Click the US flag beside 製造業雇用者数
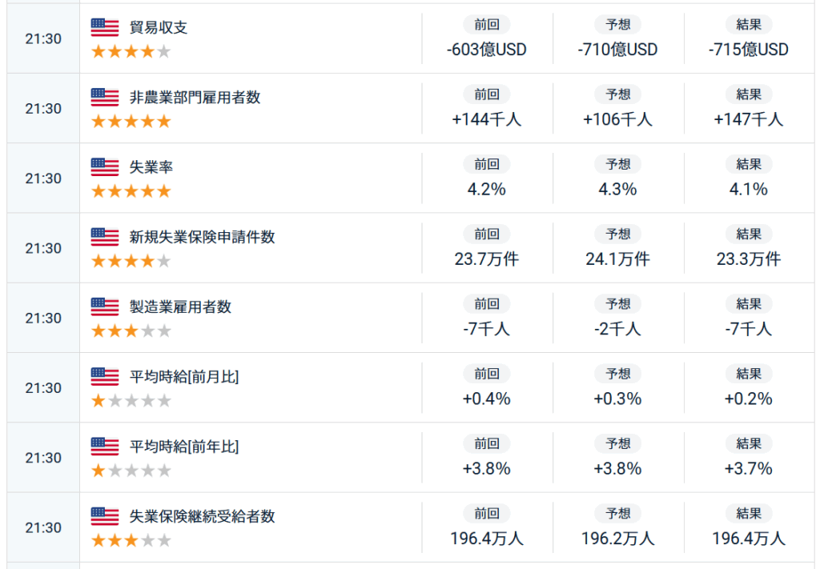The height and width of the screenshot is (569, 820). pyautogui.click(x=105, y=307)
